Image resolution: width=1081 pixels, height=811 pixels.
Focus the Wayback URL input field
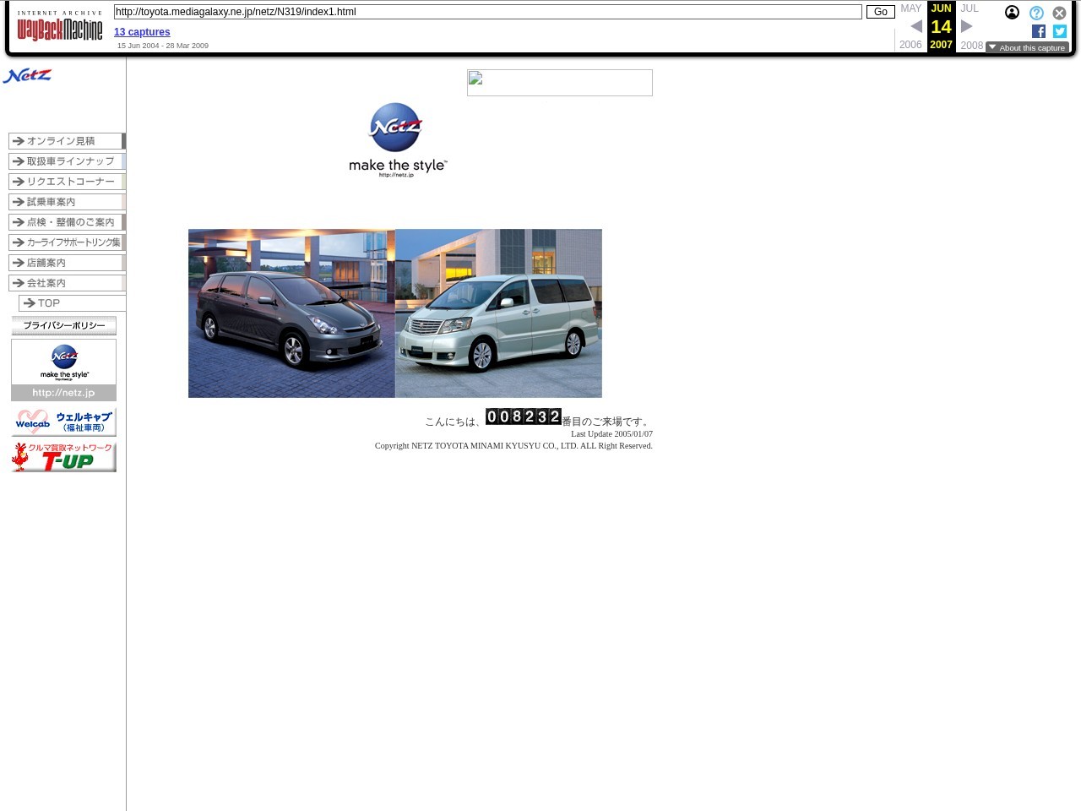(x=487, y=12)
